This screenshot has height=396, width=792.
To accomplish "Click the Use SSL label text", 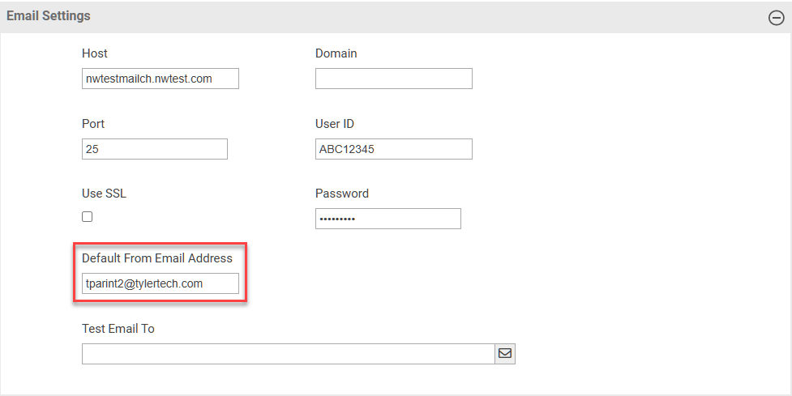I will (104, 194).
